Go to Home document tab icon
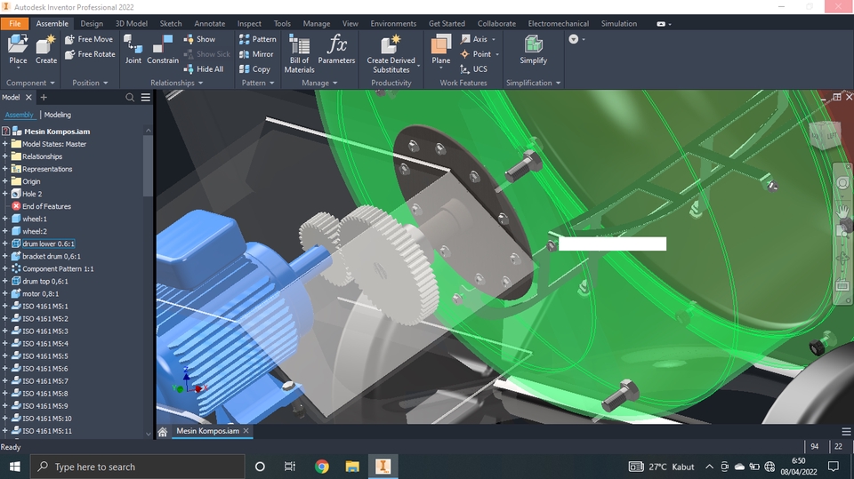The width and height of the screenshot is (854, 479). [x=162, y=432]
